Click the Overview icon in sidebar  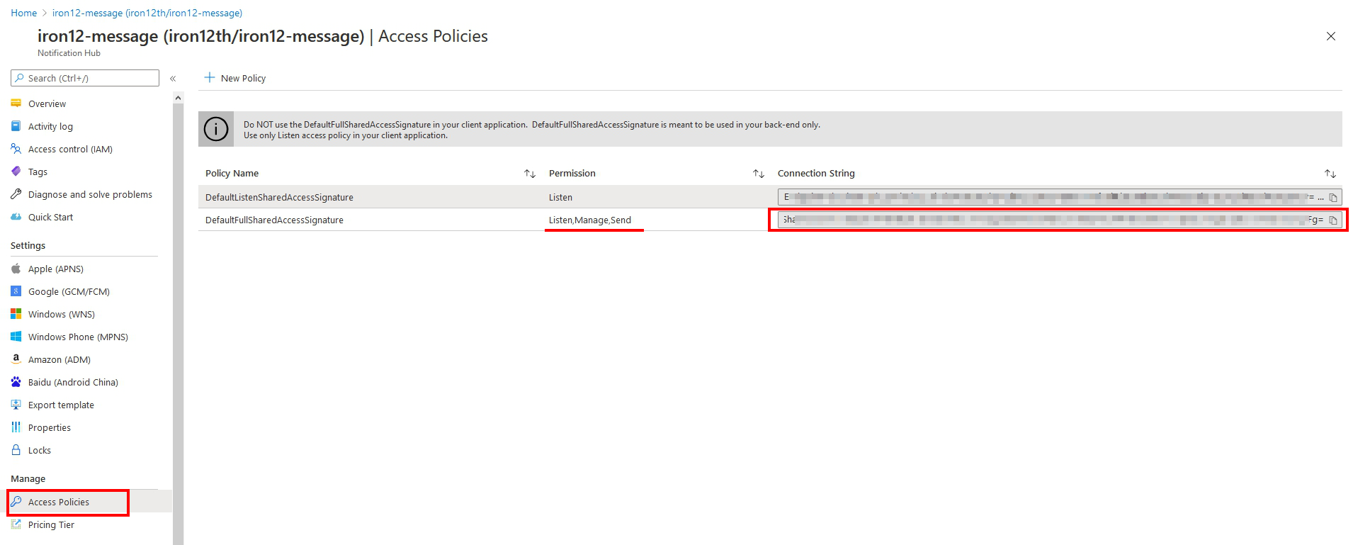(x=16, y=103)
